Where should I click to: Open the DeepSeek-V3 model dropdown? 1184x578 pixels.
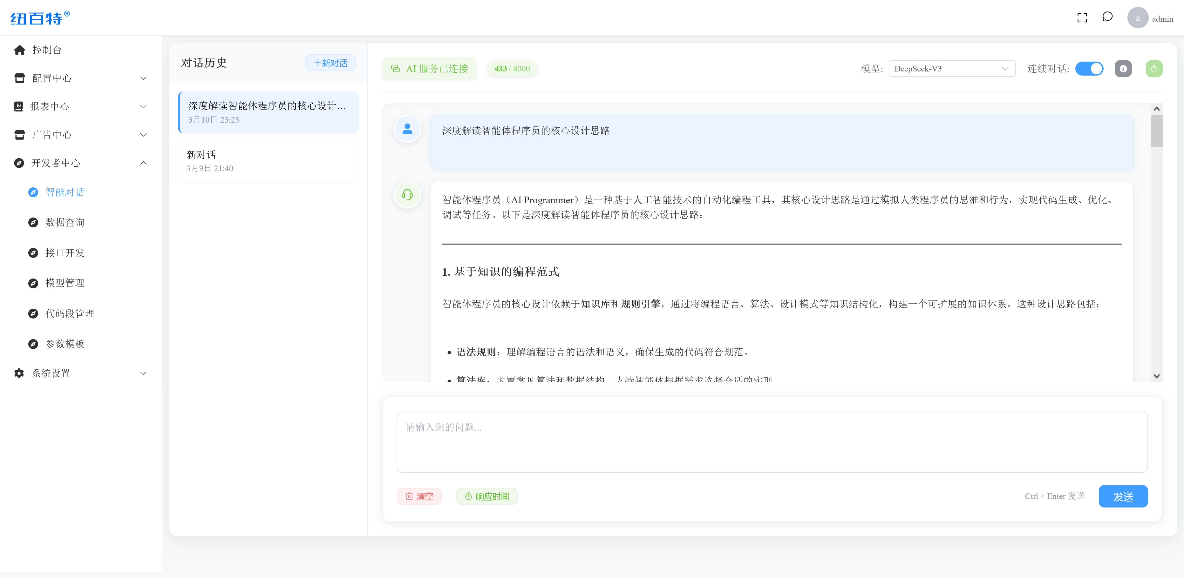click(x=951, y=69)
